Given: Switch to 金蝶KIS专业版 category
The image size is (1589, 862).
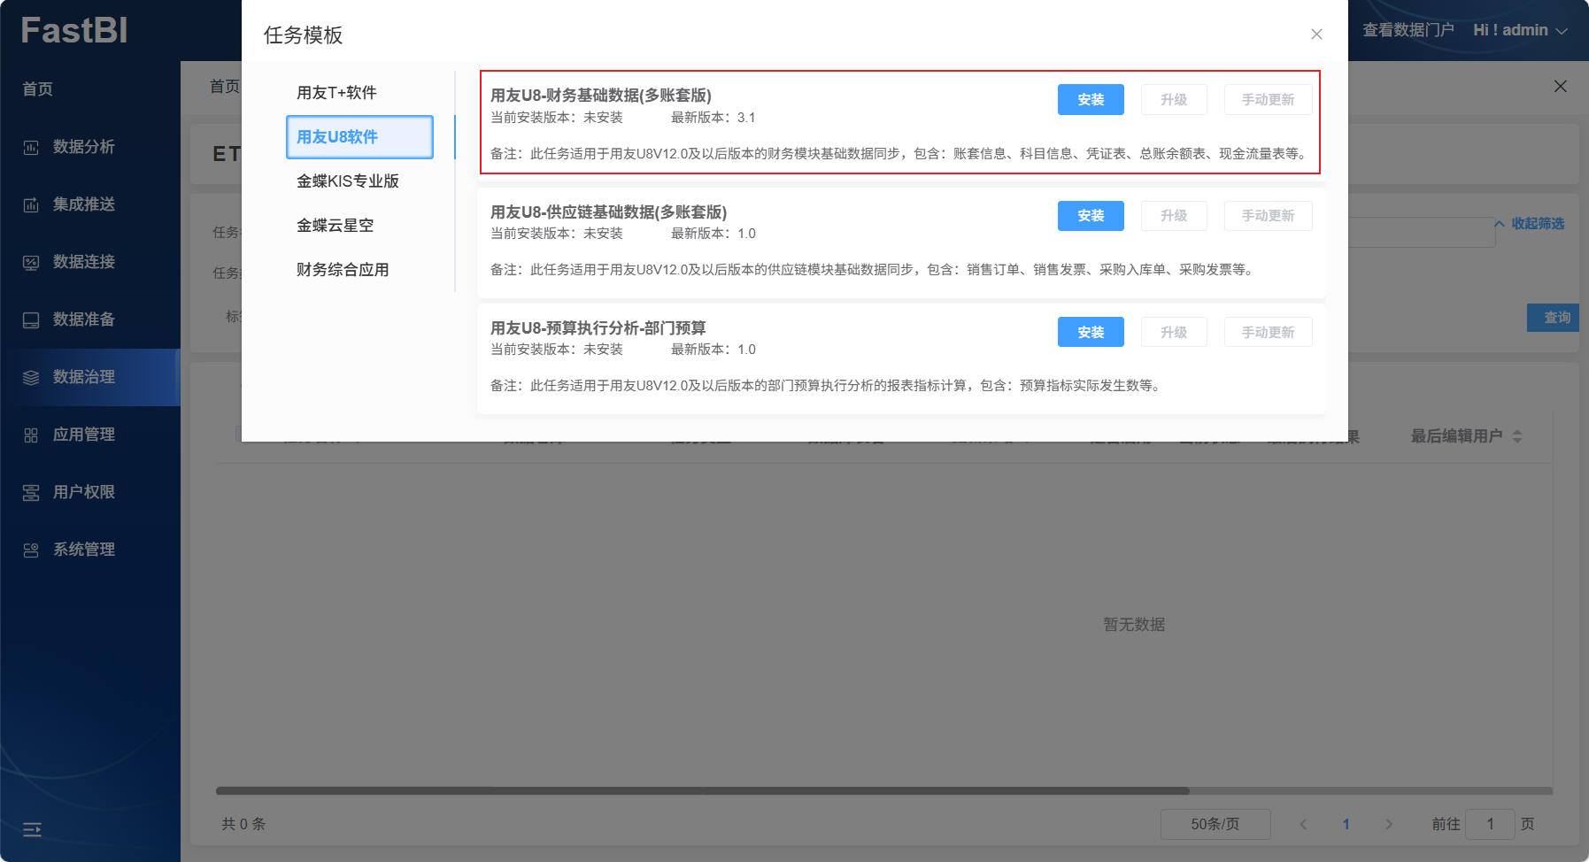Looking at the screenshot, I should 347,181.
